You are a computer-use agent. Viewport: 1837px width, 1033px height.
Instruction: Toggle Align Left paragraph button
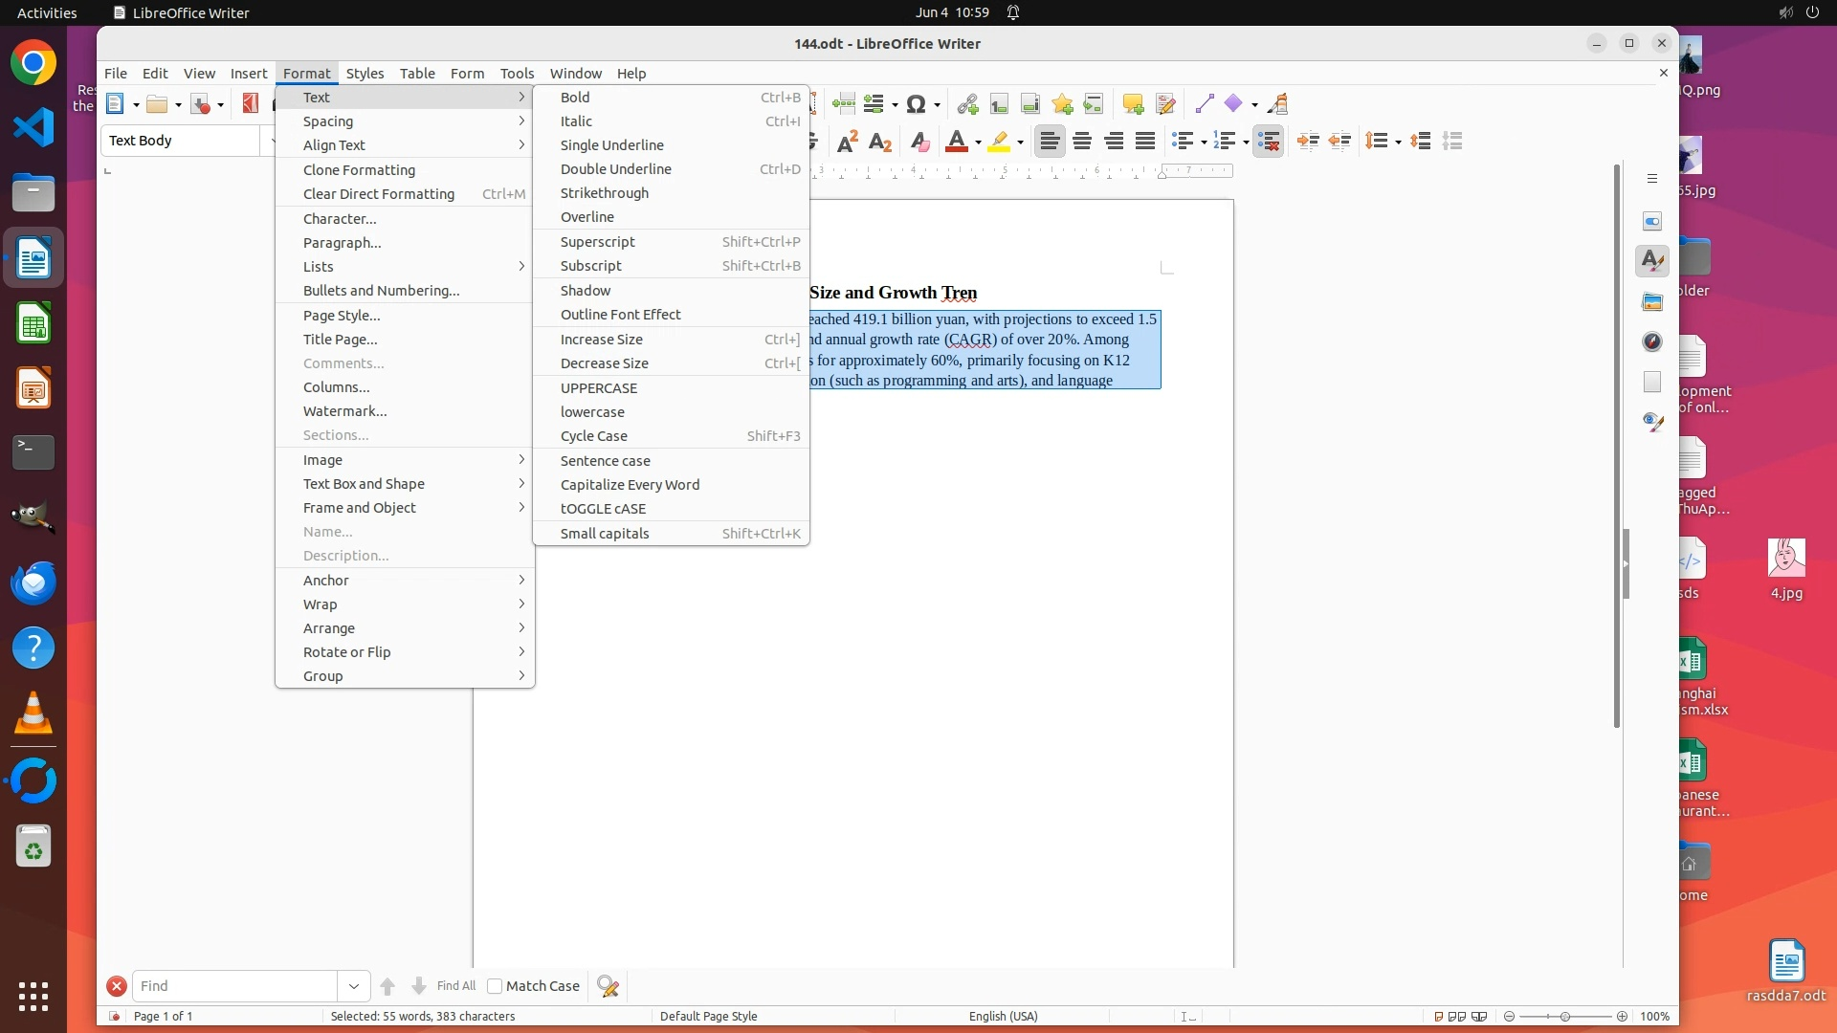point(1050,142)
